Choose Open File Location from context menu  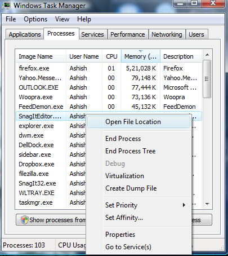coord(139,122)
